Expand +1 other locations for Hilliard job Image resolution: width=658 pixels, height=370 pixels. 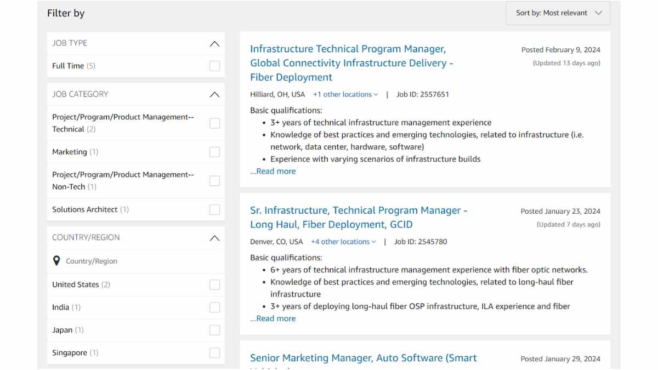tap(345, 94)
